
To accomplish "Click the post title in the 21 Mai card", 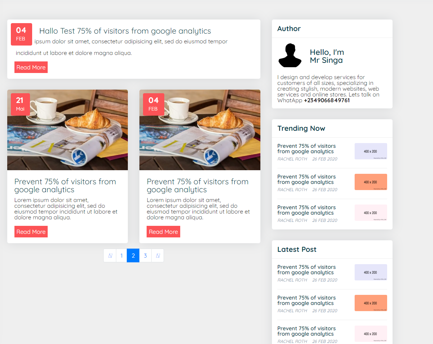I will pos(65,186).
